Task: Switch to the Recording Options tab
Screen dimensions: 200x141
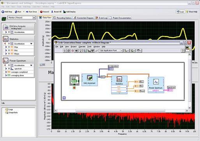Action: pyautogui.click(x=62, y=18)
